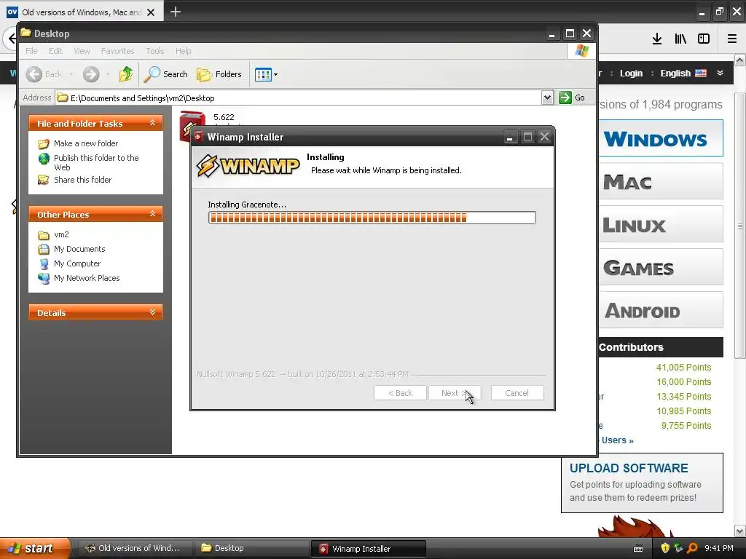Click Make a new folder icon
The image size is (746, 559).
(x=44, y=143)
